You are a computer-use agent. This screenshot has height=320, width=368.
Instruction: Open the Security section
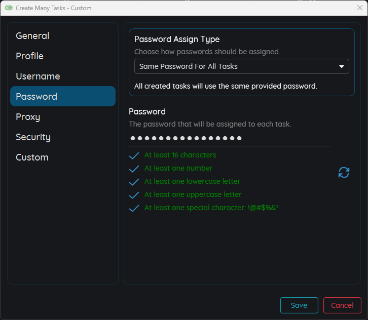click(x=33, y=137)
